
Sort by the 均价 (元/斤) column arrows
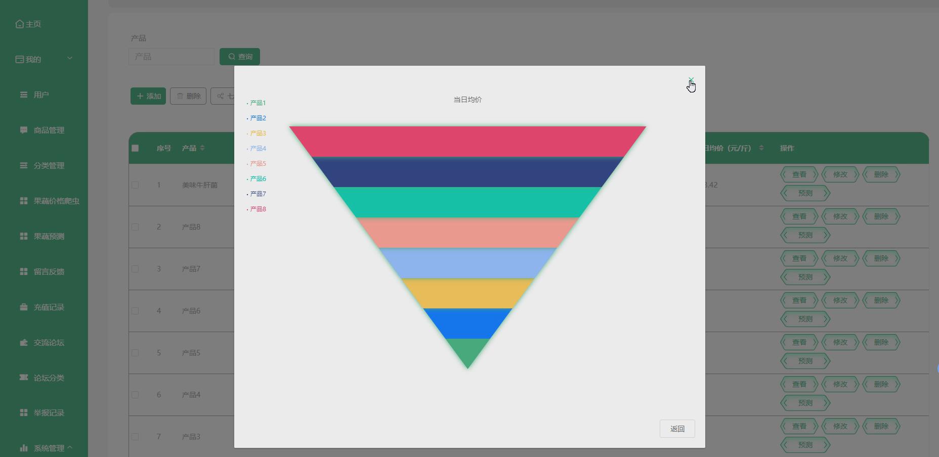(761, 148)
